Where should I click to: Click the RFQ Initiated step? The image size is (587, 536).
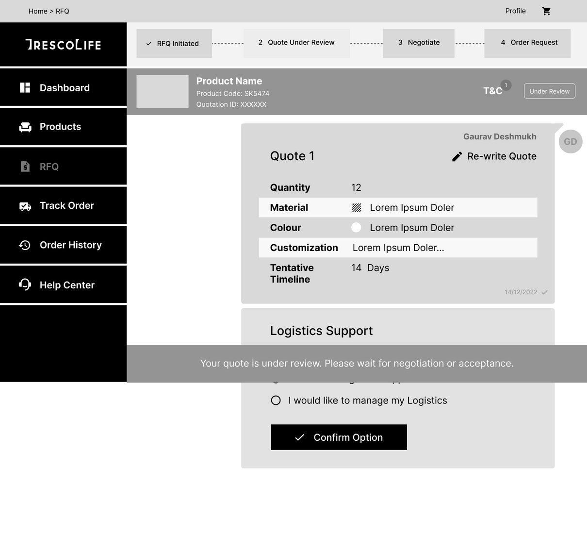click(174, 43)
